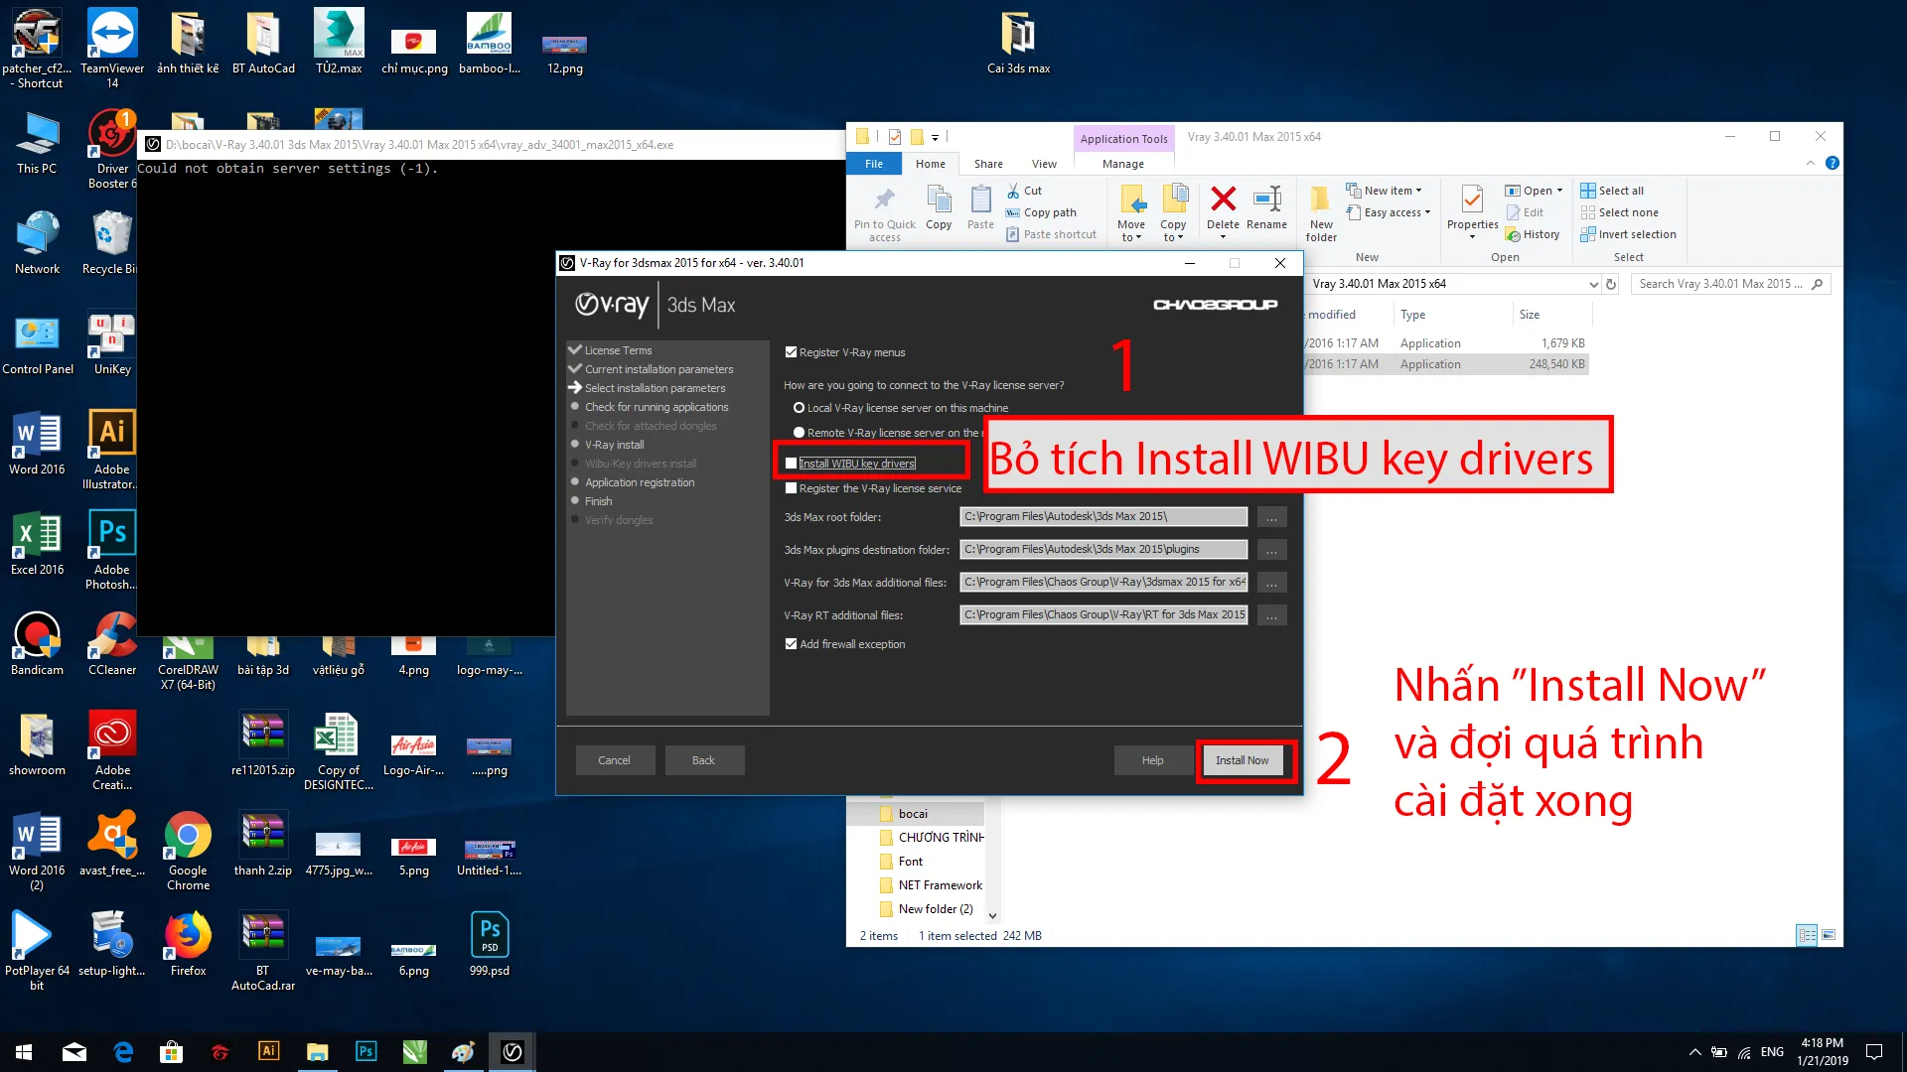Expand the address bar history dropdown
The image size is (1907, 1072).
(x=1593, y=285)
